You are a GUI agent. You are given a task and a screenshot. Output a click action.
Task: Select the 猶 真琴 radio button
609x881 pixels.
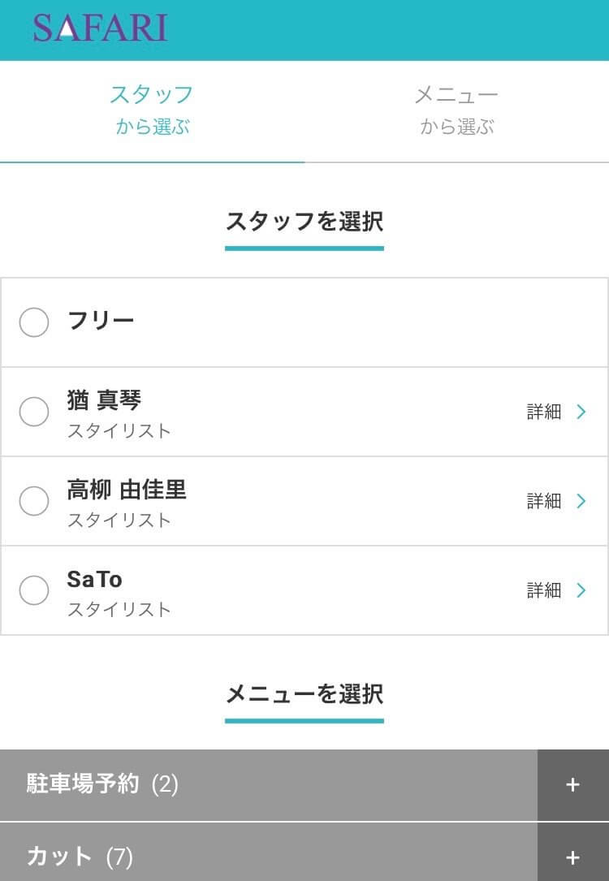[34, 412]
